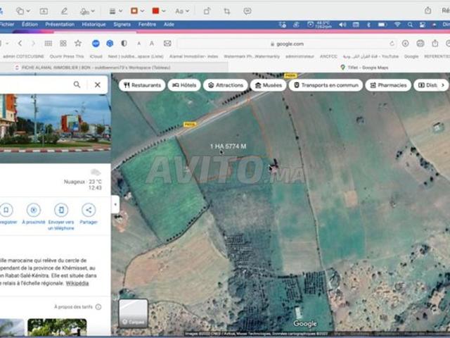
Task: Open the Wikipédia link in description
Action: pos(77,282)
